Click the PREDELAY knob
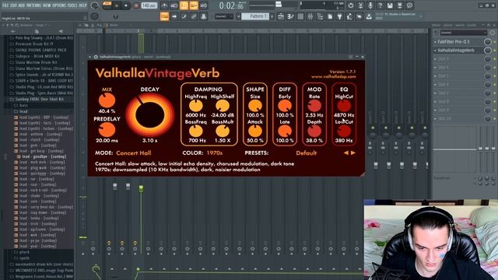The image size is (498, 280). (107, 130)
